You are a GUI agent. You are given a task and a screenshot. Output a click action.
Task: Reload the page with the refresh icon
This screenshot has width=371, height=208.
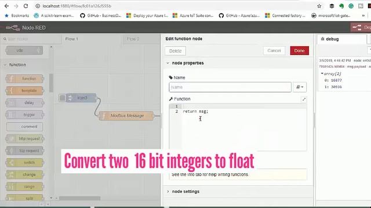(26, 6)
